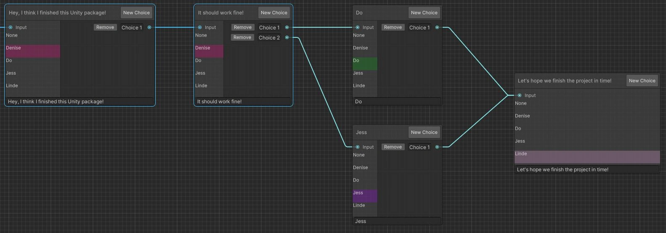Image resolution: width=666 pixels, height=233 pixels.
Task: Add New Choice to the Jess node
Action: (424, 132)
